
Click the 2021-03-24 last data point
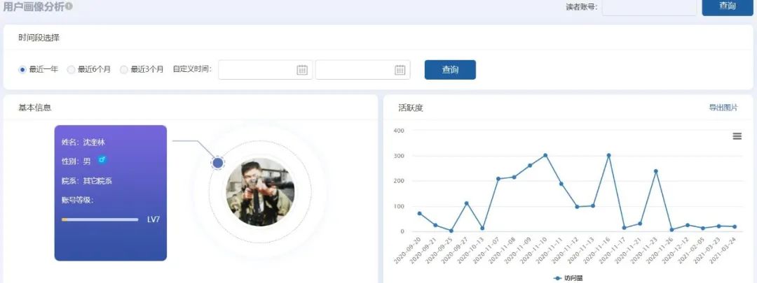coord(735,226)
